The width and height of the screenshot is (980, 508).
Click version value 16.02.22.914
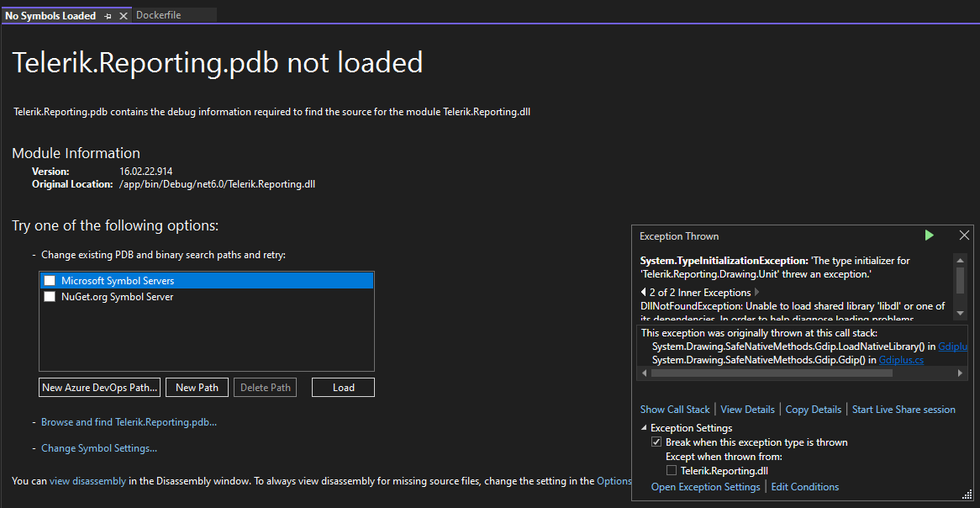click(145, 171)
